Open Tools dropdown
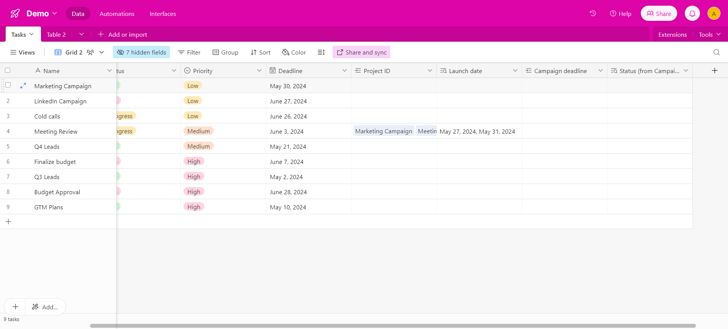 710,34
